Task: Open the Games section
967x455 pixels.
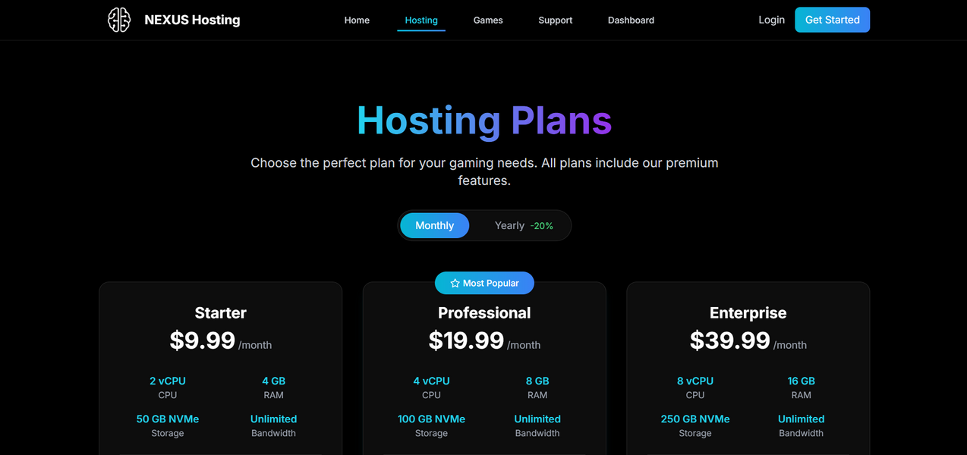Action: coord(487,20)
